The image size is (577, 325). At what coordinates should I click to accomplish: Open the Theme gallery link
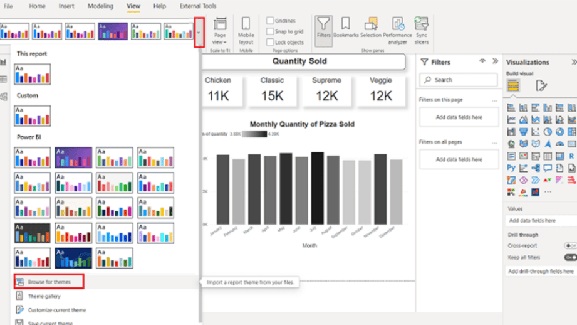coord(44,296)
